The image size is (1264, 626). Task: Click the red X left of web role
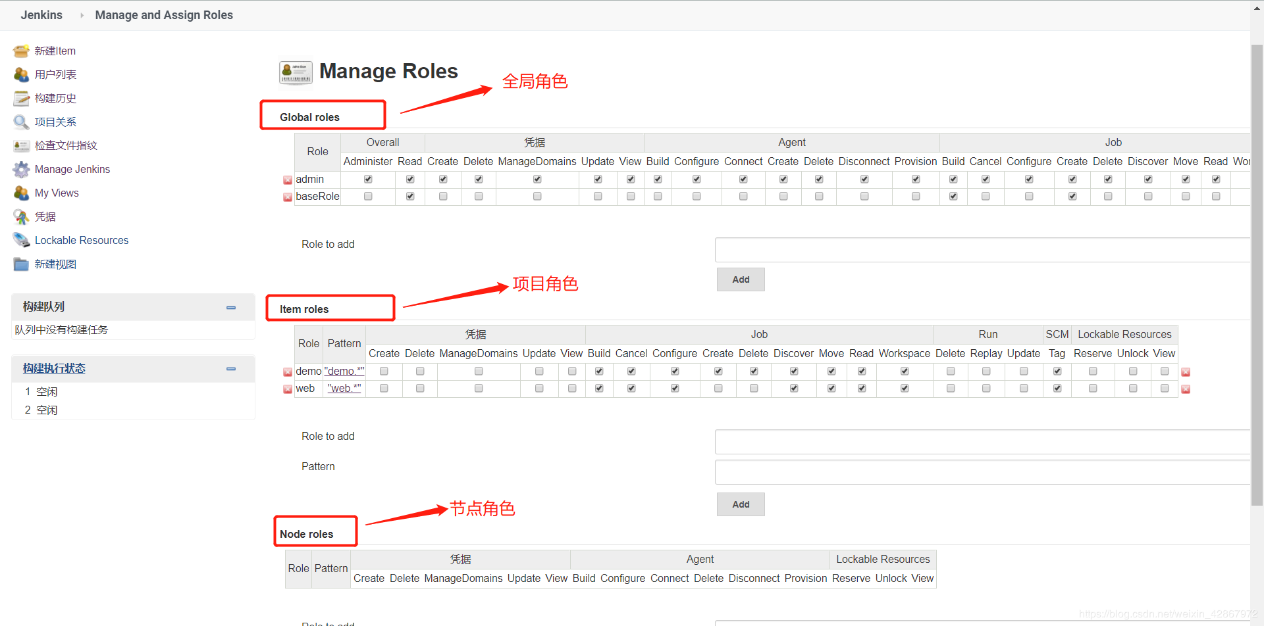[x=288, y=389]
